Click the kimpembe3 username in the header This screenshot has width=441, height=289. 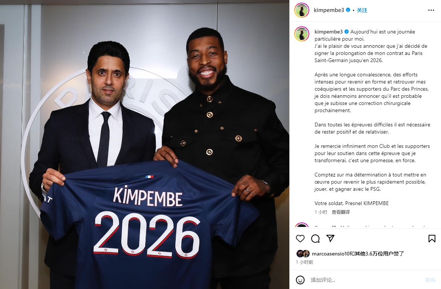(329, 10)
